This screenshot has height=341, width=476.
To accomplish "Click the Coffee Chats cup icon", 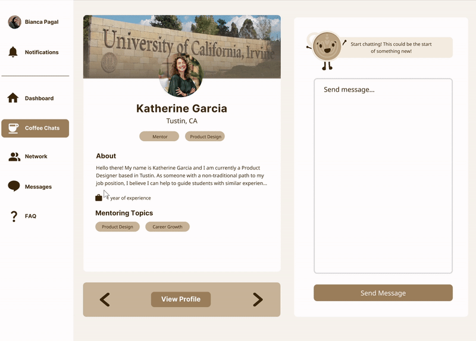I will 13,128.
